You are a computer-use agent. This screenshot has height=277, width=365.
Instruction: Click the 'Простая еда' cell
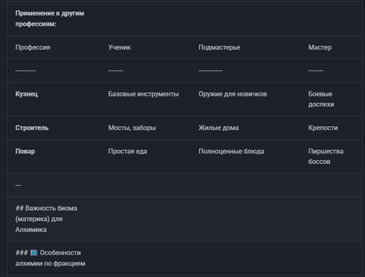[128, 152]
